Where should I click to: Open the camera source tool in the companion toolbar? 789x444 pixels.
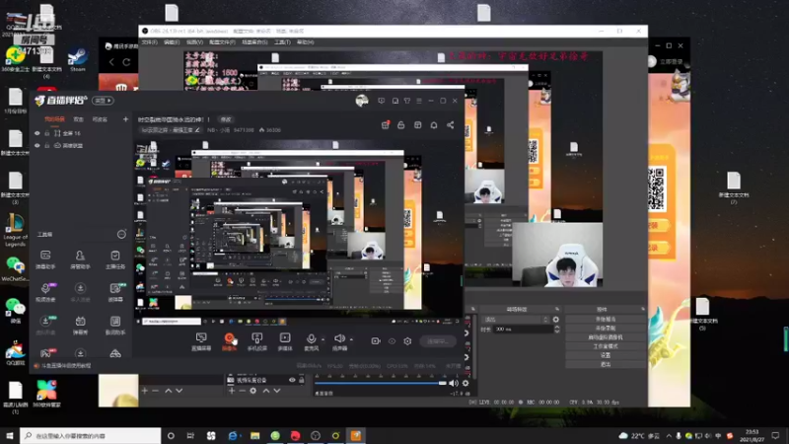tap(229, 341)
